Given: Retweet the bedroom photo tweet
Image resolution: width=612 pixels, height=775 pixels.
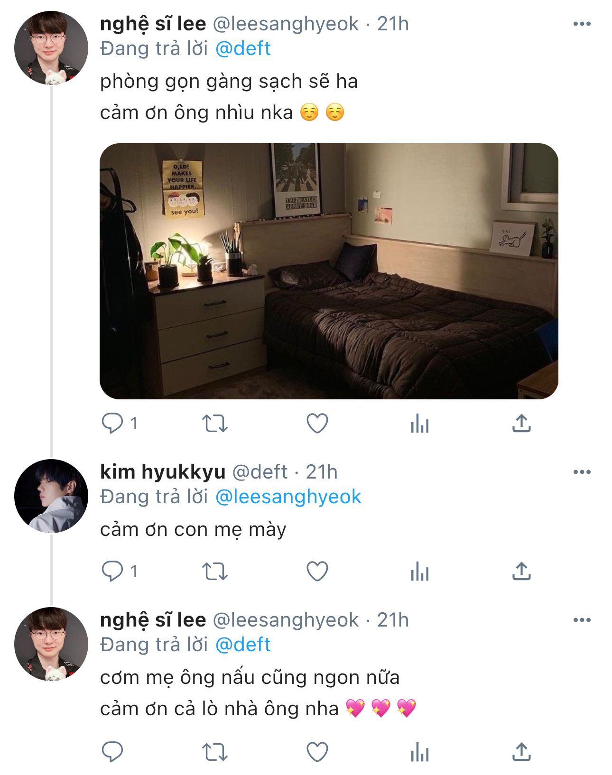Looking at the screenshot, I should point(215,423).
